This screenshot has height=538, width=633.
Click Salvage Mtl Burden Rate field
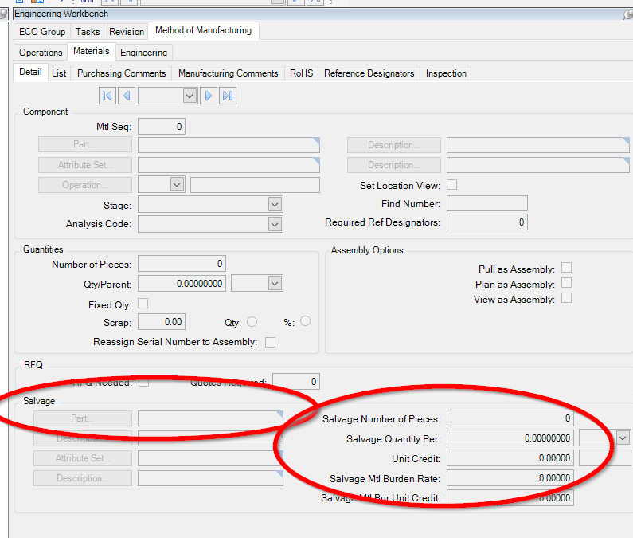point(510,477)
